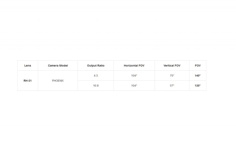Click the 104° horizontal FOV in 4:3 row

tap(134, 76)
